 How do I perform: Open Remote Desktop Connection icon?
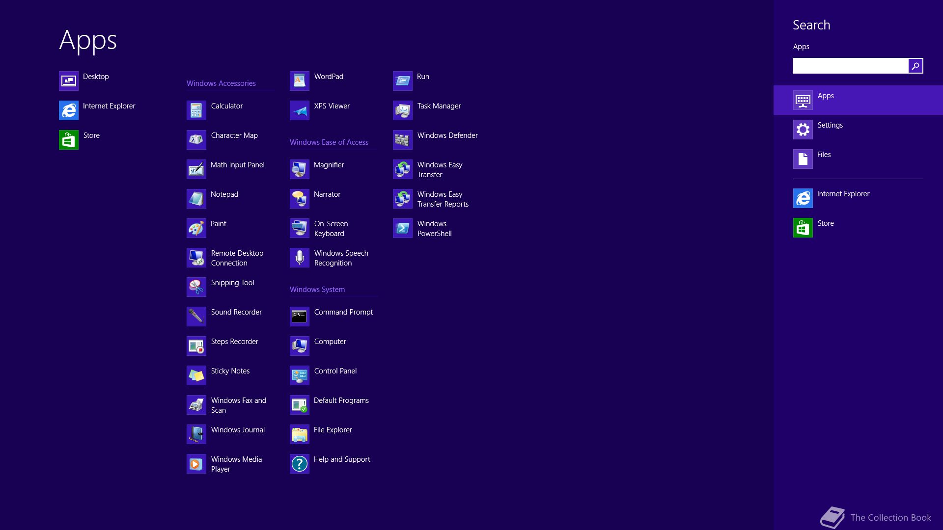click(x=196, y=258)
